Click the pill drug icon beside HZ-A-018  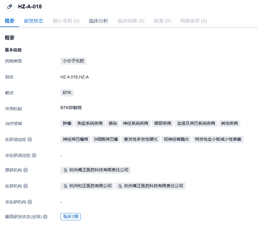coord(10,7)
